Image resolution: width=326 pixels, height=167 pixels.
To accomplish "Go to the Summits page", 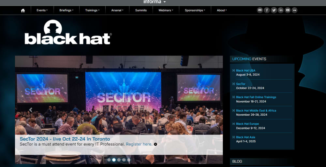I will point(141,10).
